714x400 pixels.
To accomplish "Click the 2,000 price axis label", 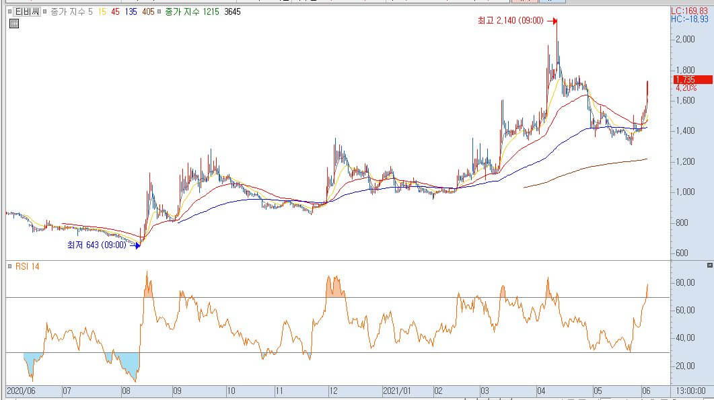I will point(685,39).
